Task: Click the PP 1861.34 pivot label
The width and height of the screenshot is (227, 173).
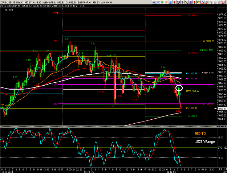Action: coord(191,79)
